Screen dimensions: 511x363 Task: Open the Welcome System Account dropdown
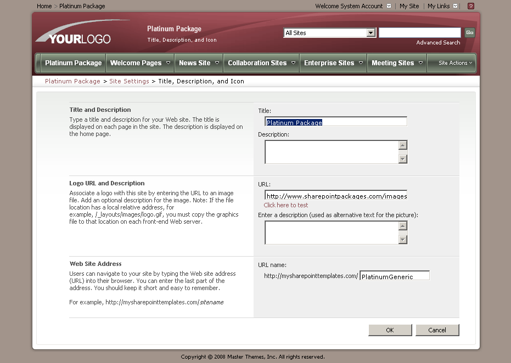[389, 6]
